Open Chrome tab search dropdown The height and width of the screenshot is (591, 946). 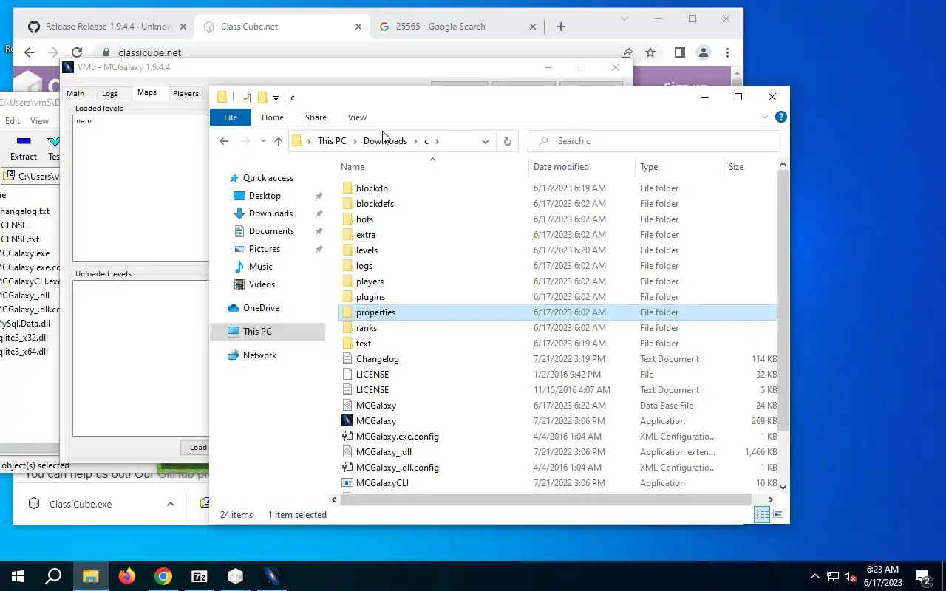pyautogui.click(x=625, y=18)
